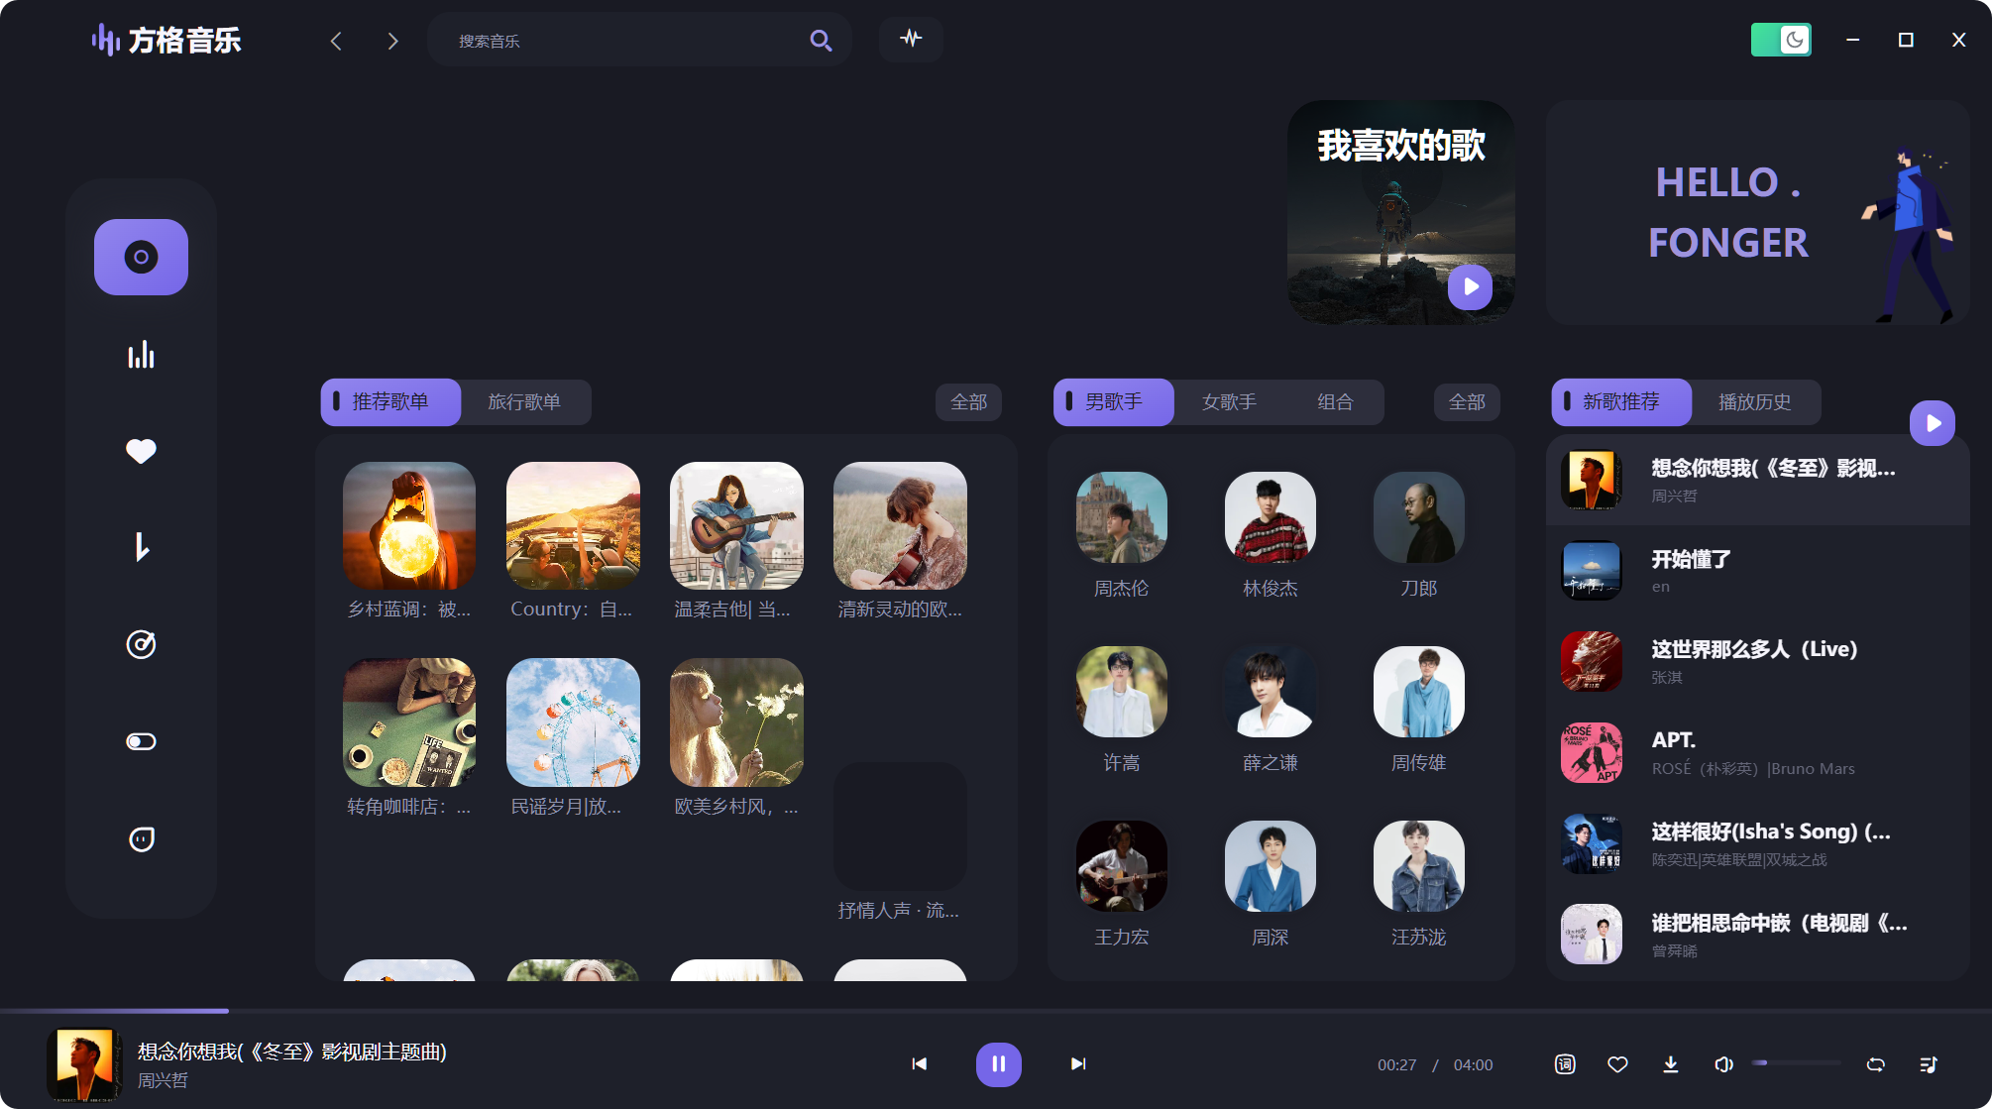Switch to the 旅行歌单 tab
The image size is (1992, 1109).
[523, 402]
